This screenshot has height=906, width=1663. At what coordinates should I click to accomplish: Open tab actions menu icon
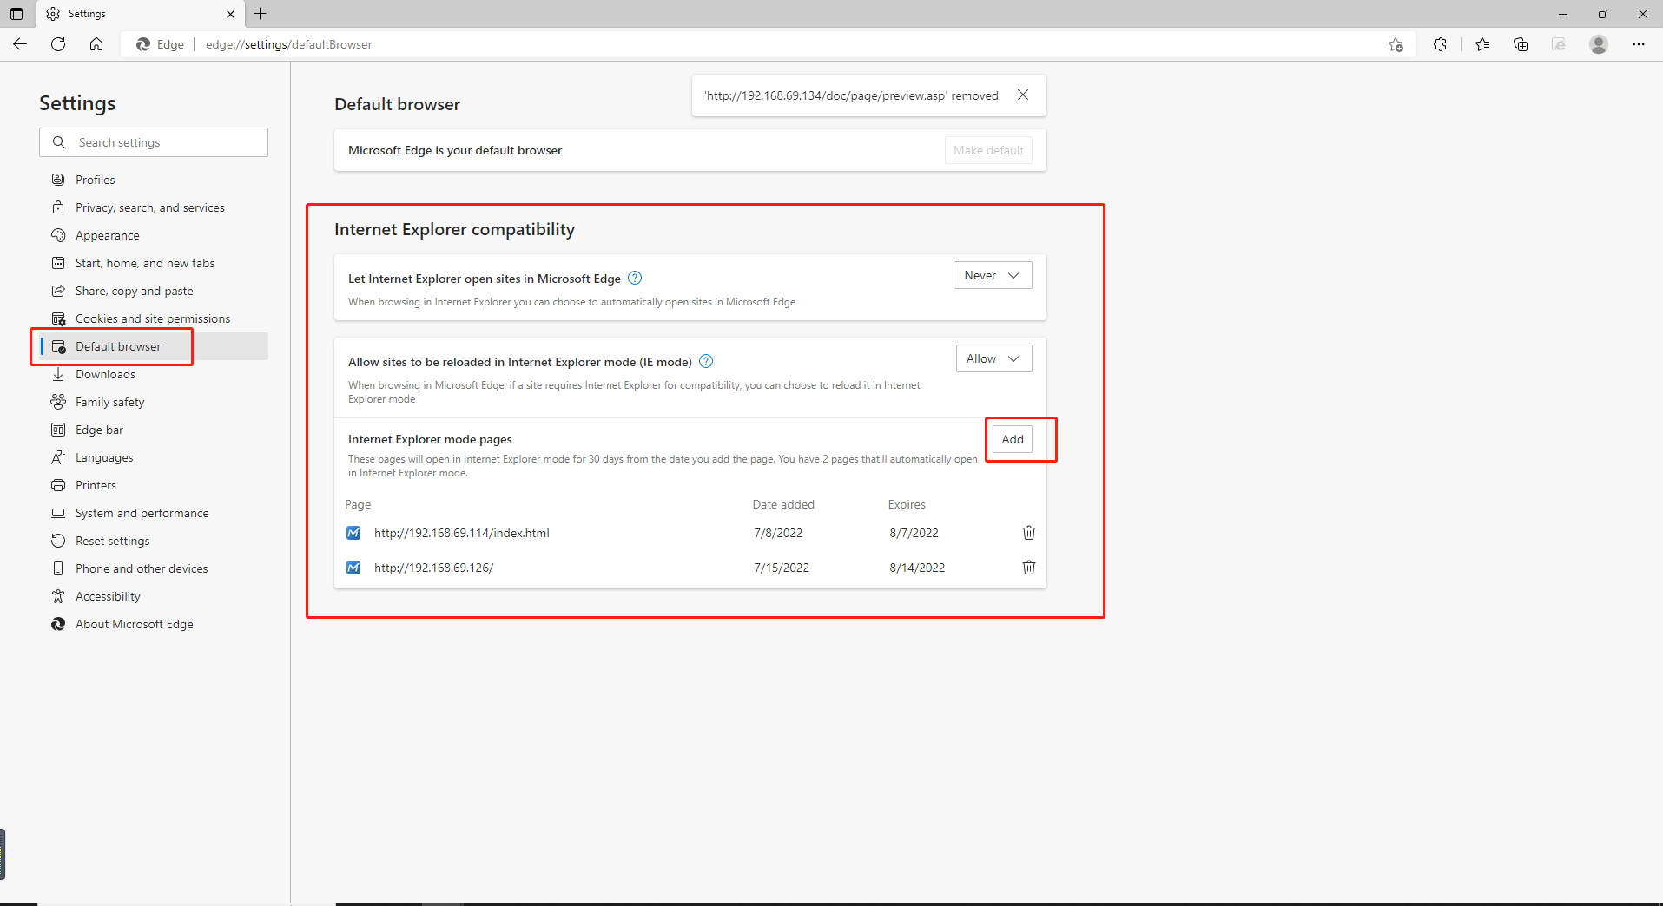click(16, 14)
